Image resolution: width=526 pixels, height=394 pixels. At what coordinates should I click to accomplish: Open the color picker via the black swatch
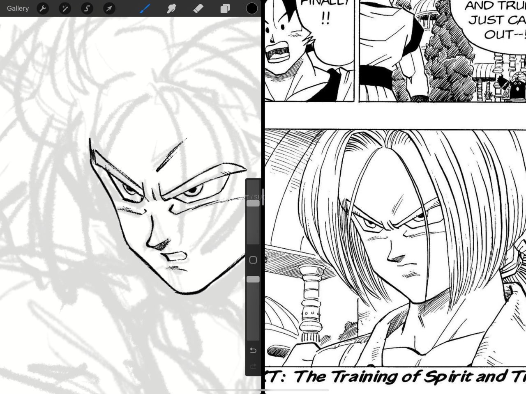(x=252, y=8)
